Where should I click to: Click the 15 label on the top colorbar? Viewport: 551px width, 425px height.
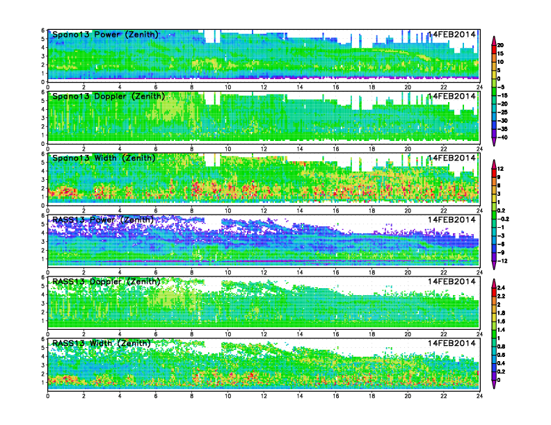(500, 53)
